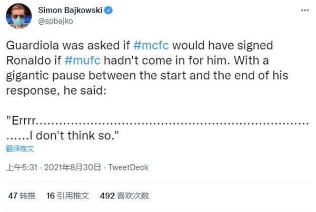
Task: Click the "response, he said:" line
Action: 56,90
